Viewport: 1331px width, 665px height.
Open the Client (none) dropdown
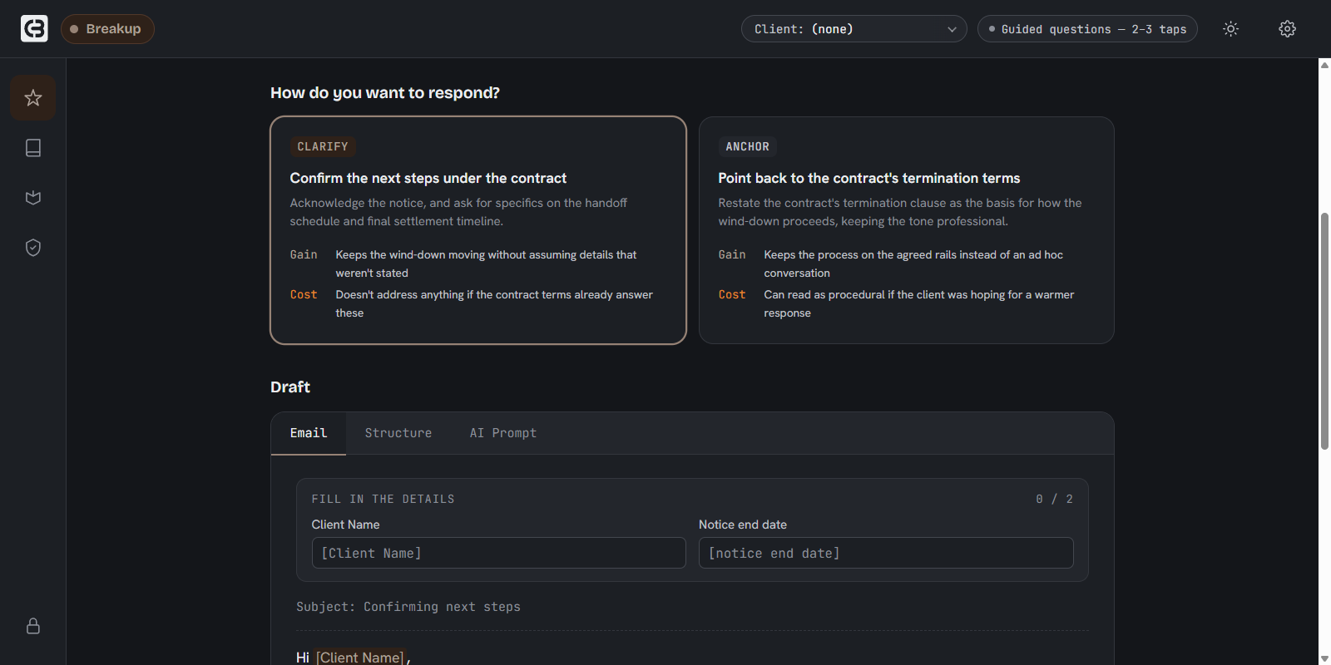click(x=854, y=29)
